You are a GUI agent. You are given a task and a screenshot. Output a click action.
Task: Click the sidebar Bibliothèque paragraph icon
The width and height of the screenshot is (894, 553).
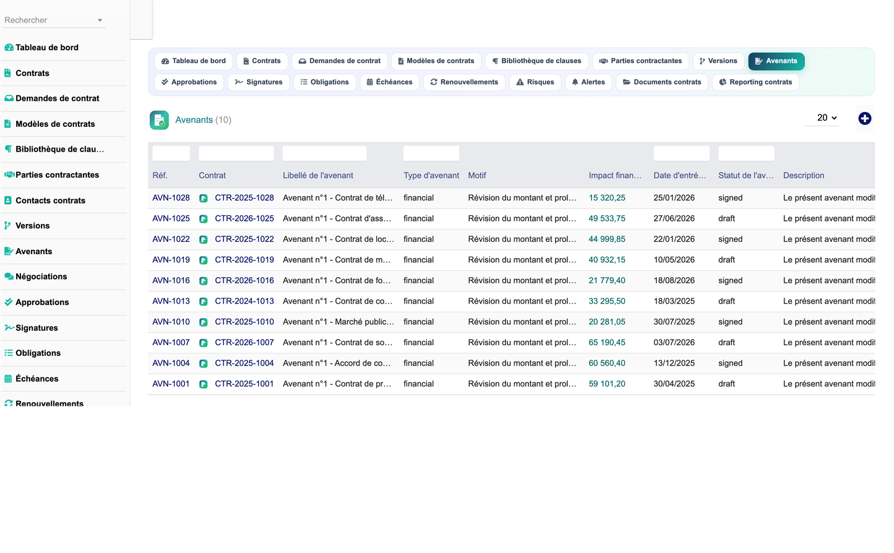point(8,149)
